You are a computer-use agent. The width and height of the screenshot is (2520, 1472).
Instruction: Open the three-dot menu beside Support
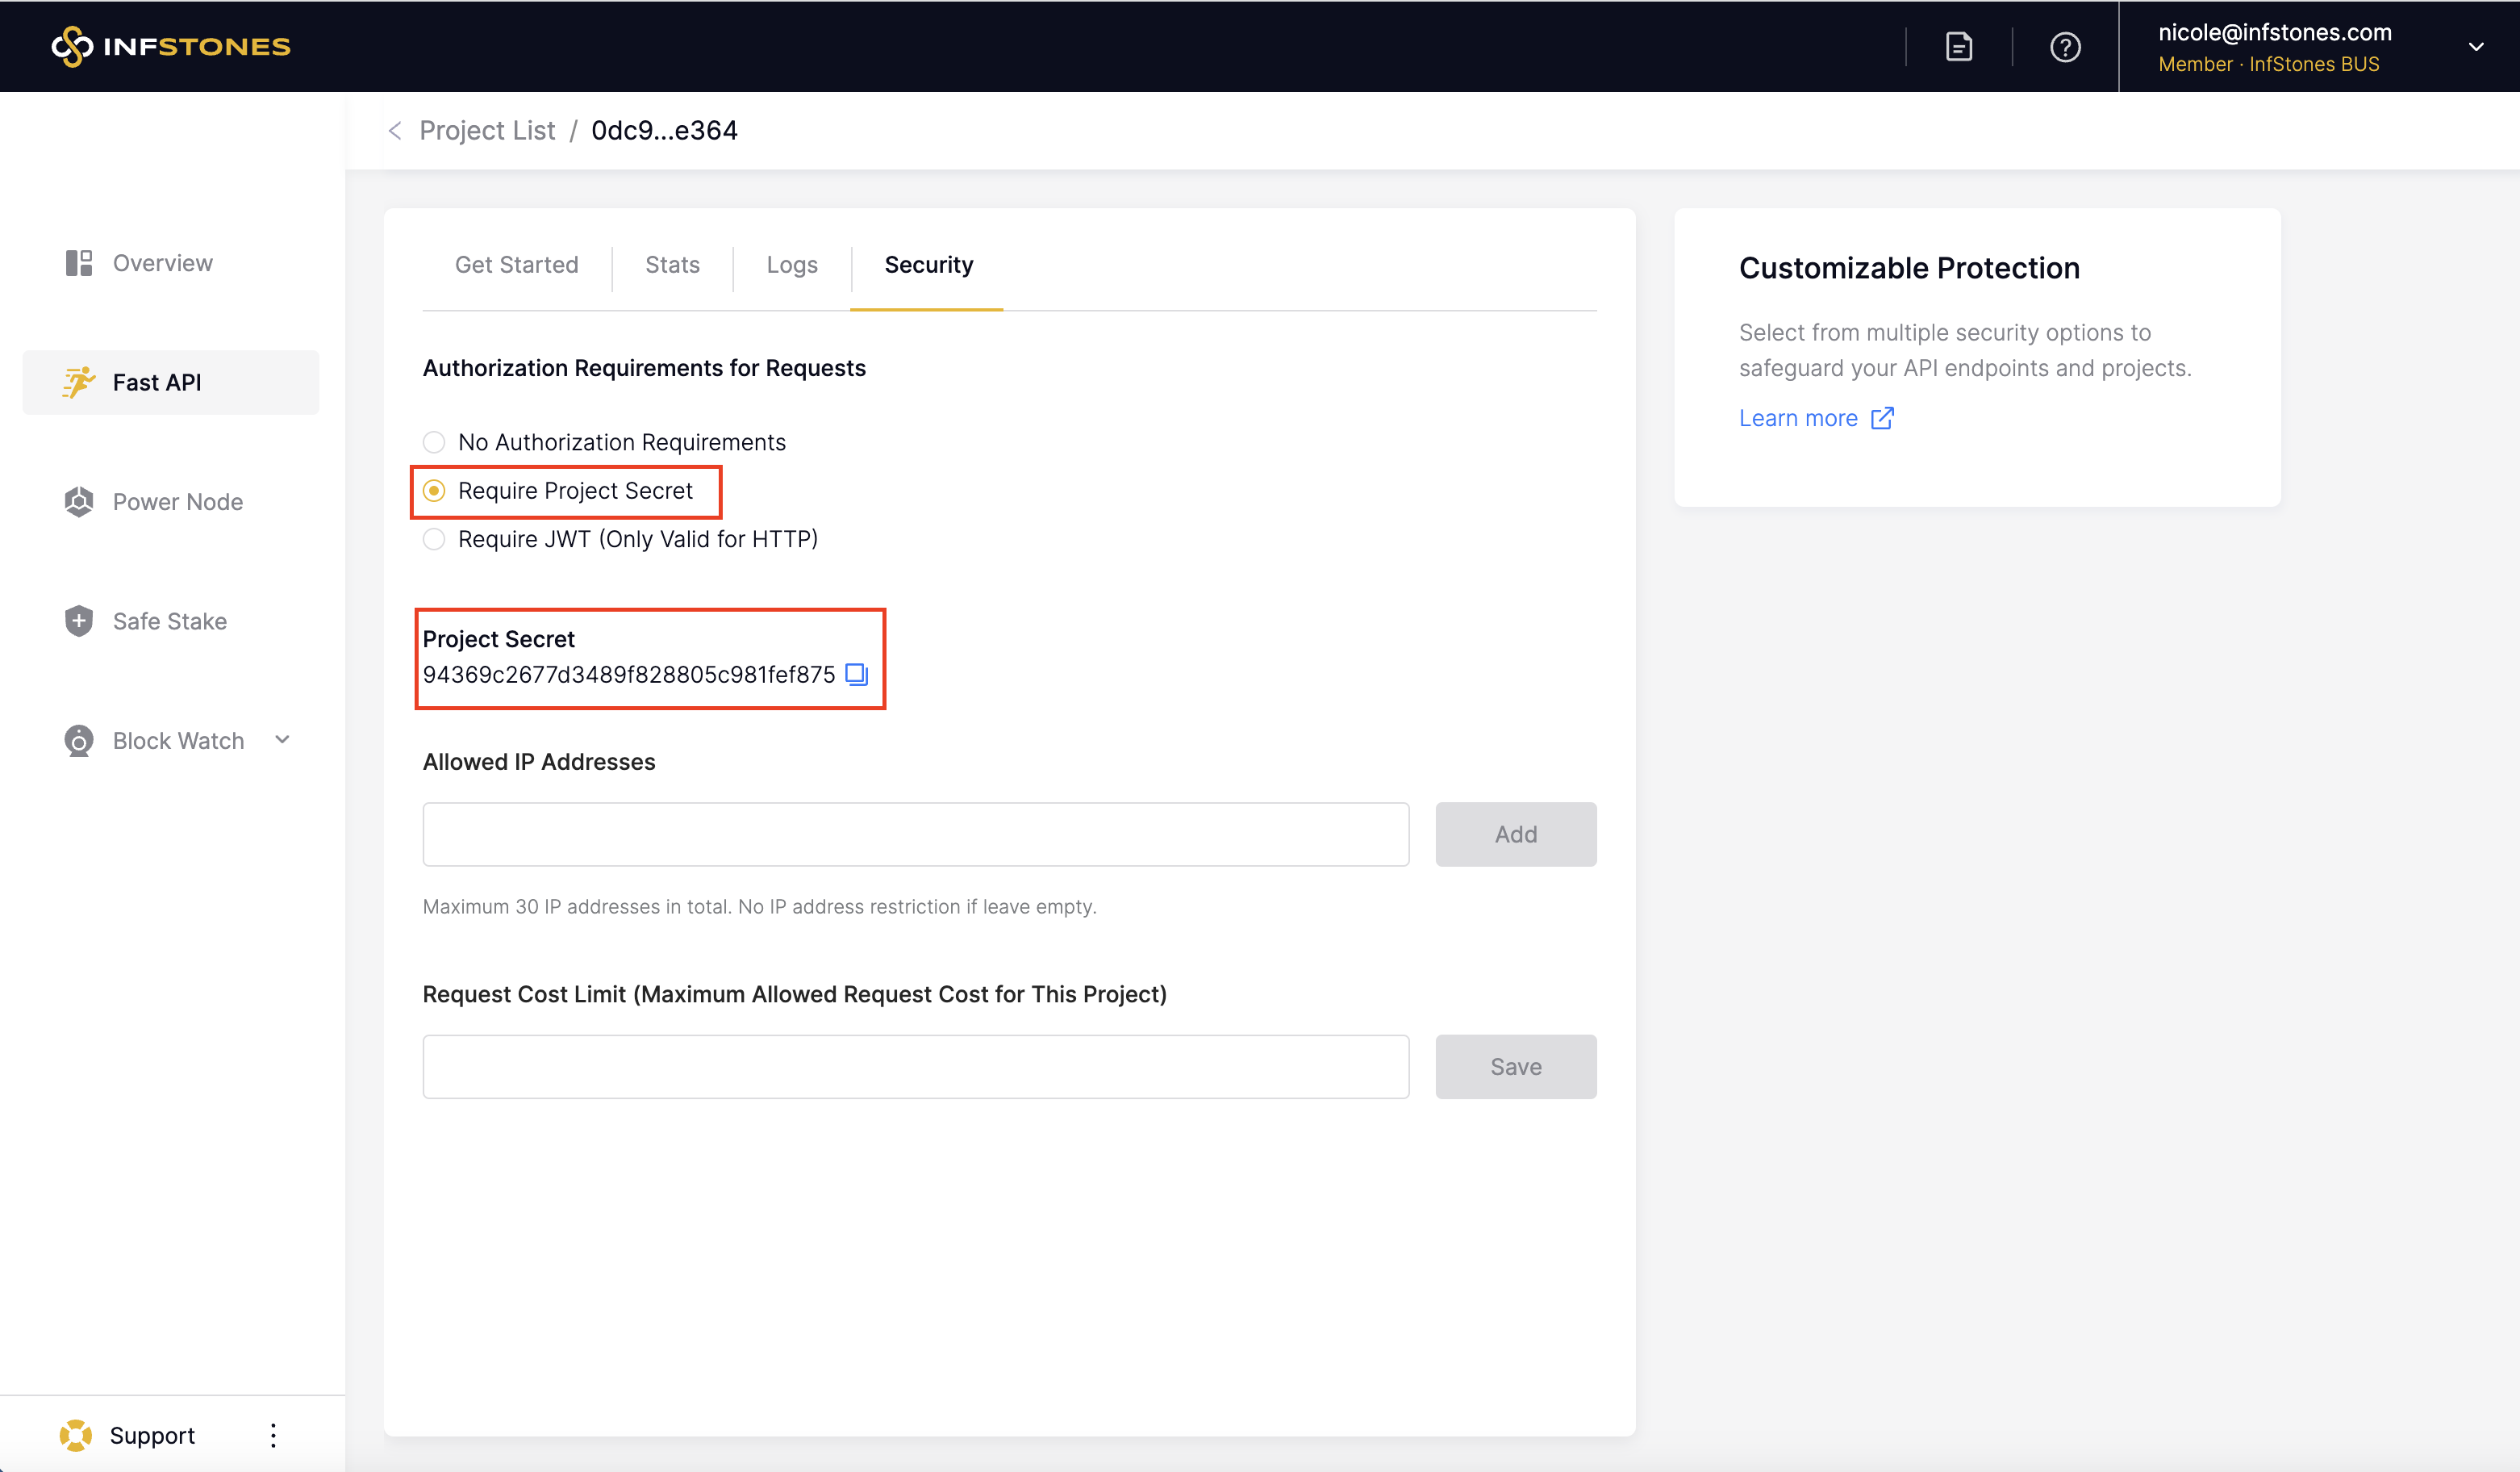click(x=273, y=1435)
